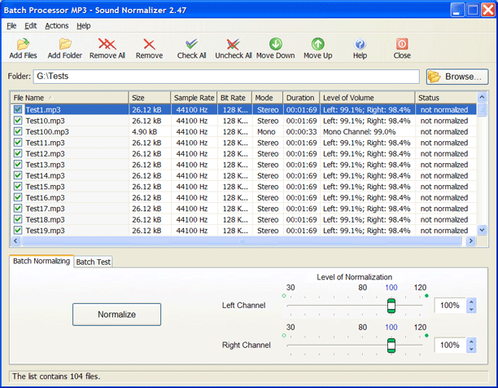Click the Add Files toolbar icon
The height and width of the screenshot is (388, 498).
(23, 44)
